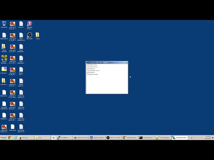This screenshot has width=214, height=160.
Task: Open the Moxa folder on the desktop
Action: click(38, 36)
